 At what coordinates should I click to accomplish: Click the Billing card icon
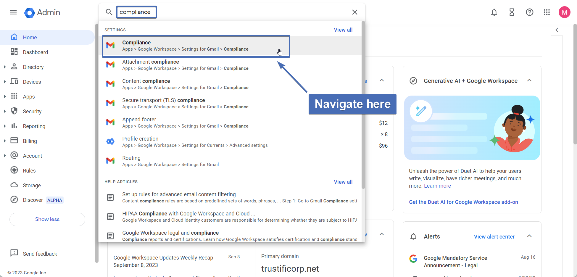click(x=14, y=140)
